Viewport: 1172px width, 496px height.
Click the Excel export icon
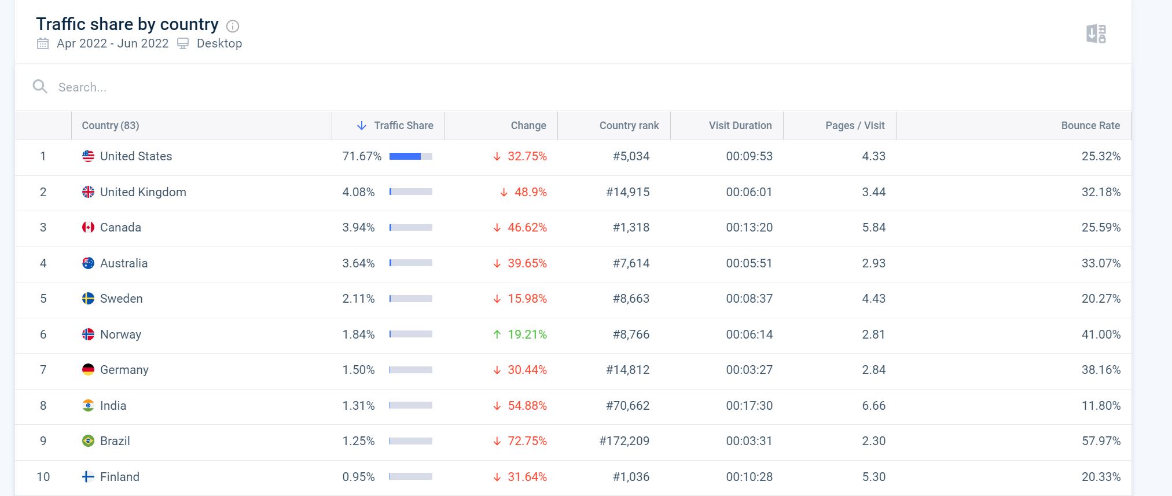1096,34
